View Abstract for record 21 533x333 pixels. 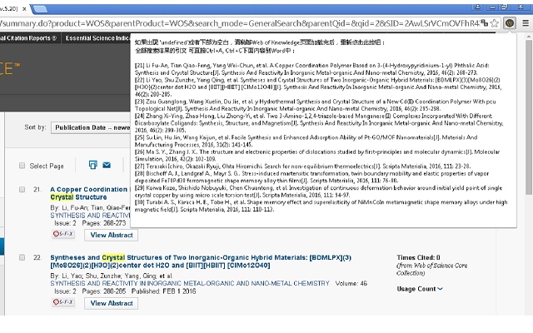point(111,235)
